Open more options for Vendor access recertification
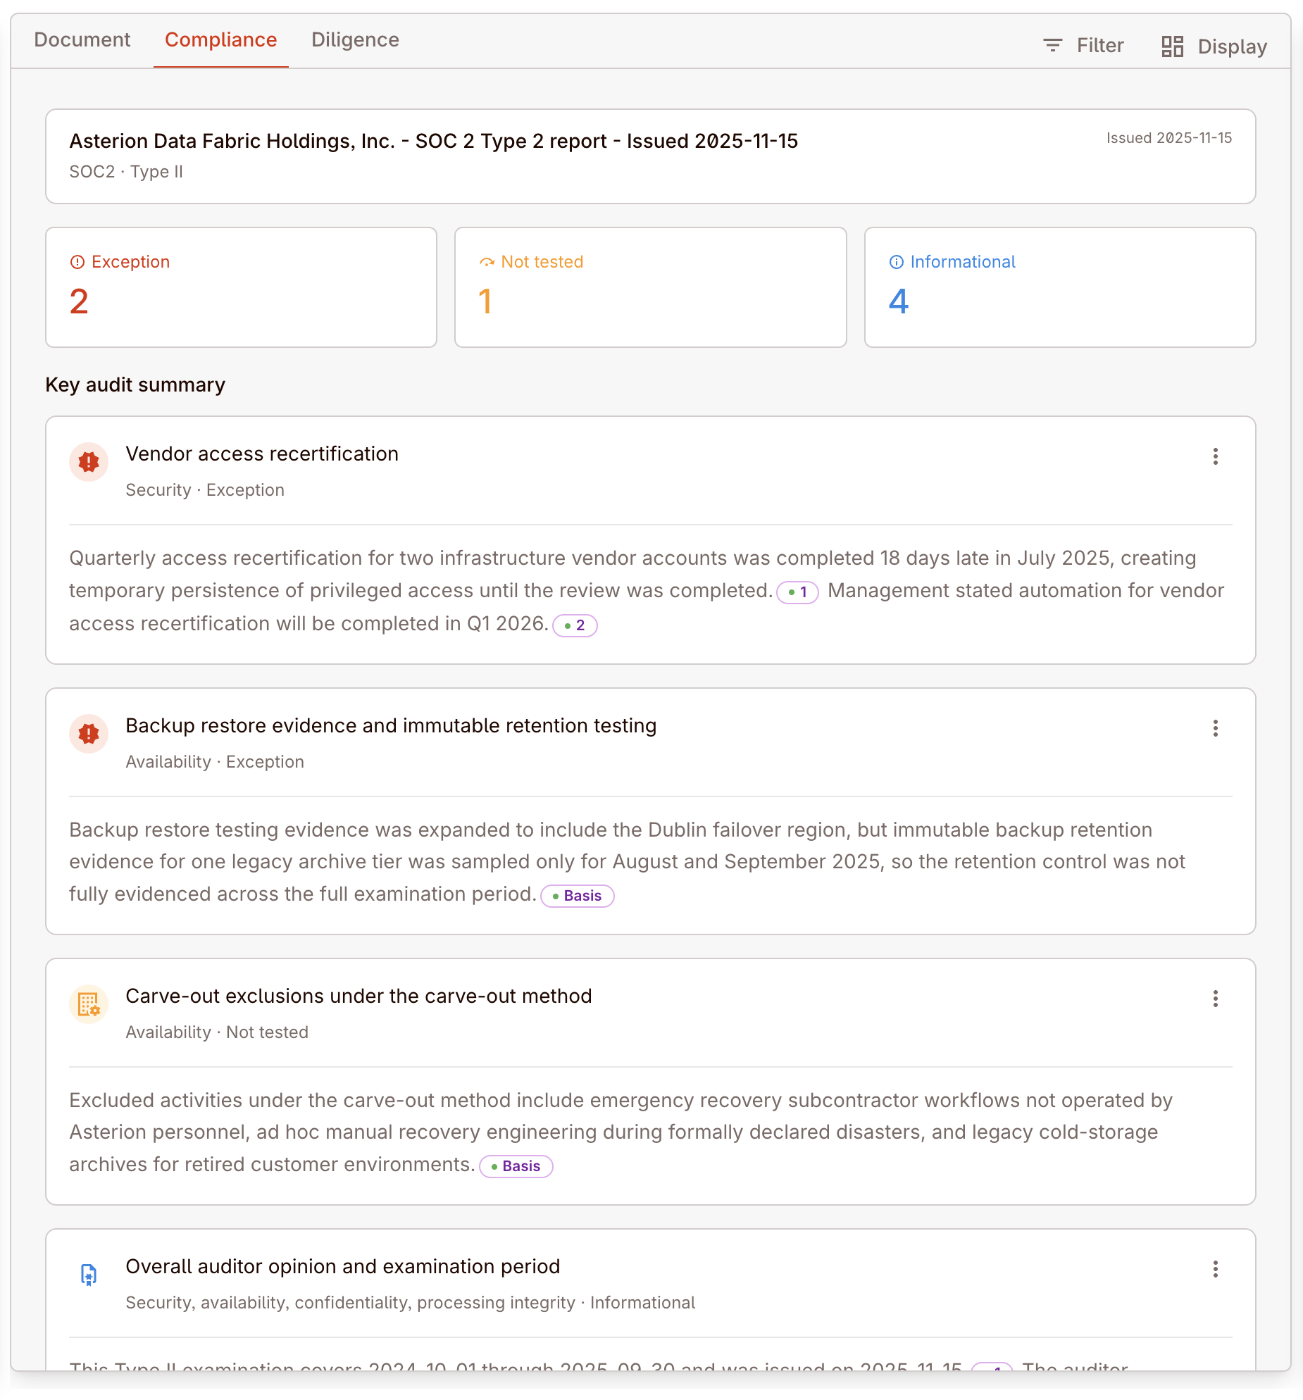The height and width of the screenshot is (1400, 1303). pos(1216,457)
